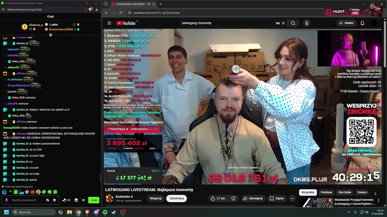Select the Ostatnio filter chip

[x=363, y=192]
